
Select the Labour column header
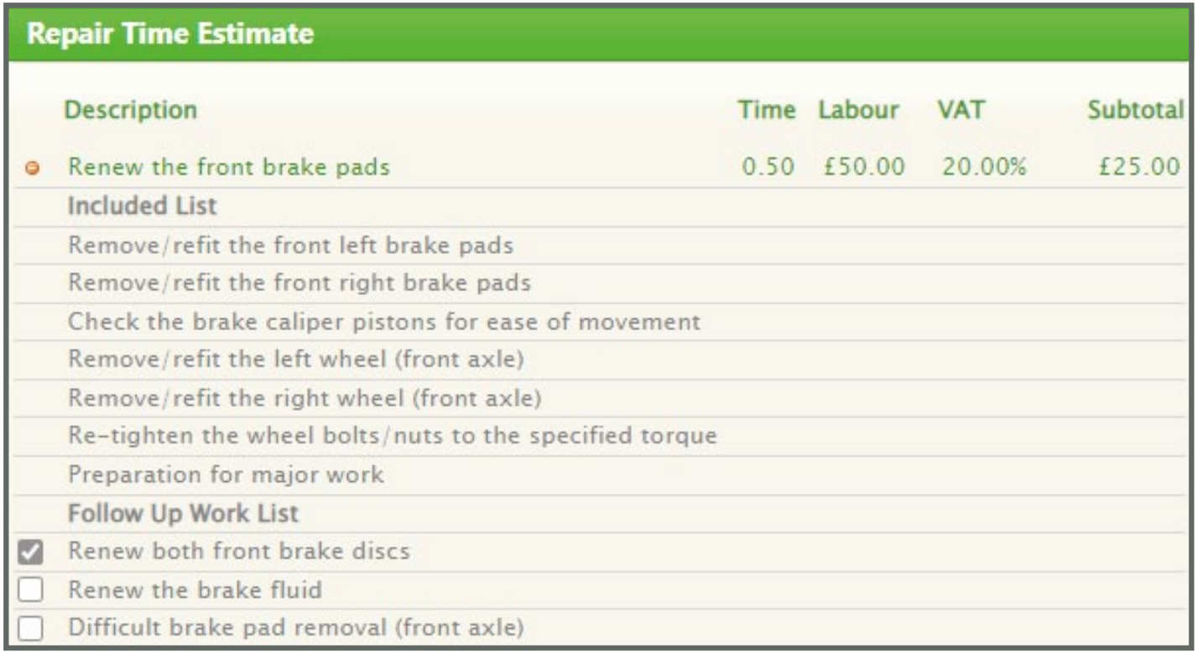click(x=858, y=110)
